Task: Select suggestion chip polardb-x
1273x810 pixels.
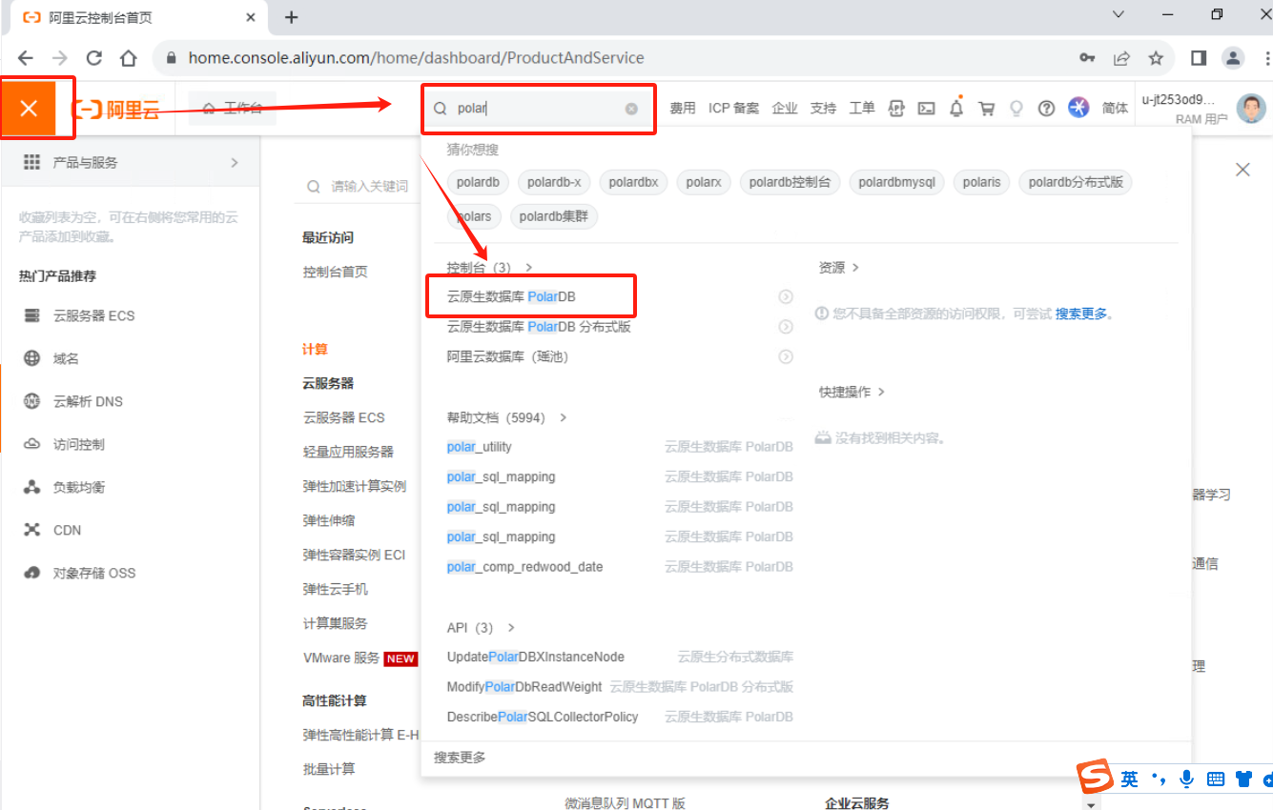Action: click(554, 182)
